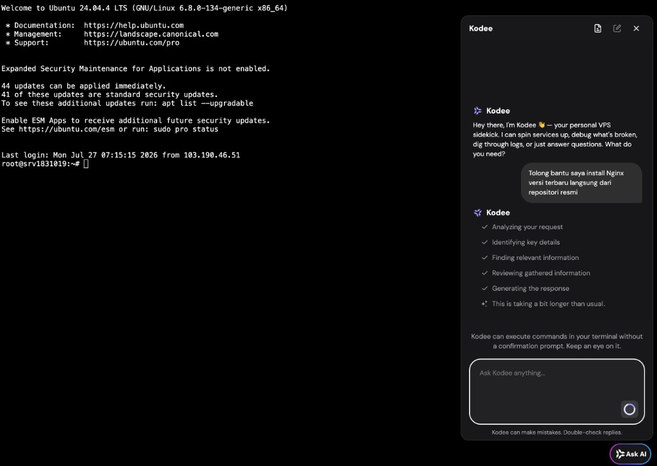The height and width of the screenshot is (466, 657).
Task: Click the landscape.canonical.com management URL
Action: pyautogui.click(x=151, y=34)
